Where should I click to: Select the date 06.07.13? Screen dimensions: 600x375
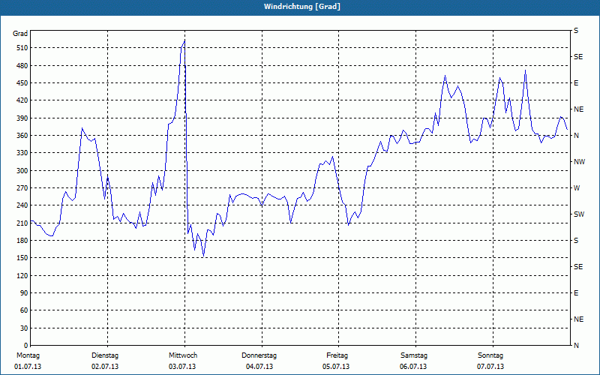click(414, 367)
